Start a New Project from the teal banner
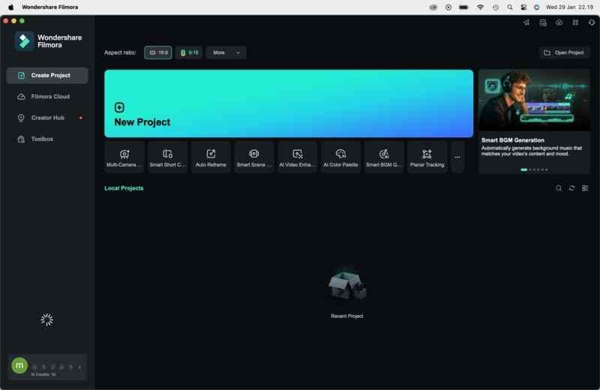The height and width of the screenshot is (390, 600). coord(289,103)
